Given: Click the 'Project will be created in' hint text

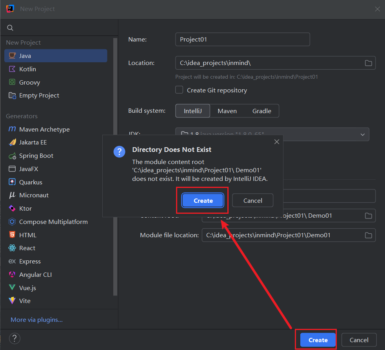Looking at the screenshot, I should [x=247, y=77].
